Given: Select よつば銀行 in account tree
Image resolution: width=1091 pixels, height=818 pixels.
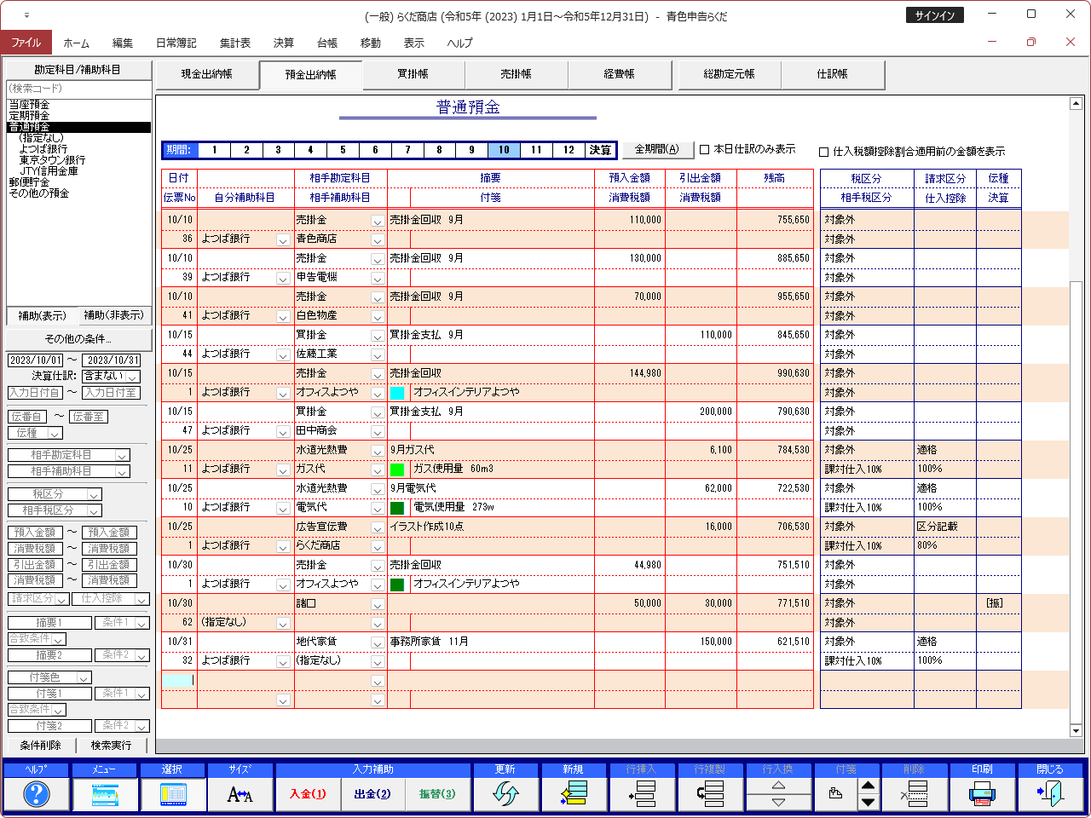Looking at the screenshot, I should tap(43, 149).
